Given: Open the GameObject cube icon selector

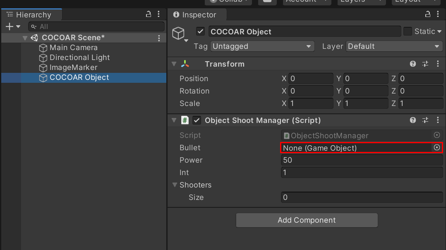Looking at the screenshot, I should coord(180,34).
